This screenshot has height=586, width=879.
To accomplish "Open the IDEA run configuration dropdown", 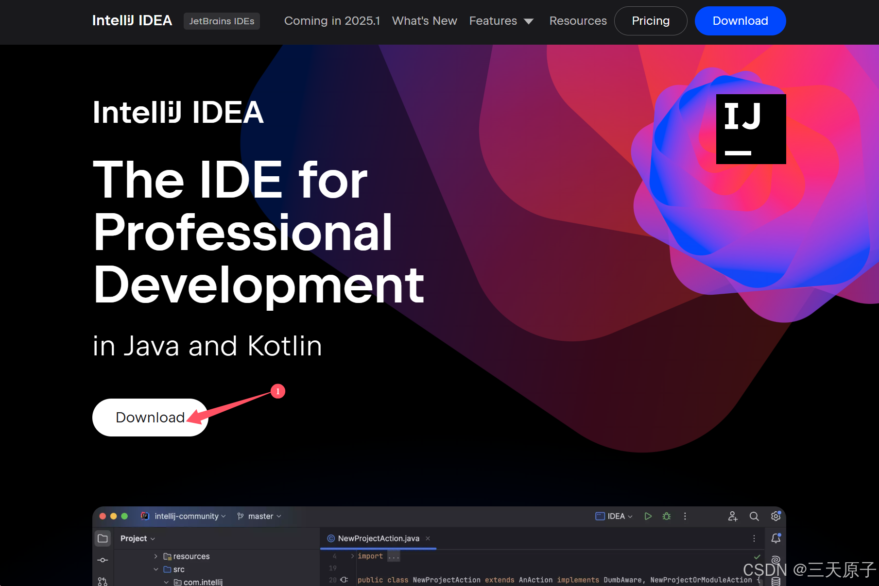I will (614, 516).
